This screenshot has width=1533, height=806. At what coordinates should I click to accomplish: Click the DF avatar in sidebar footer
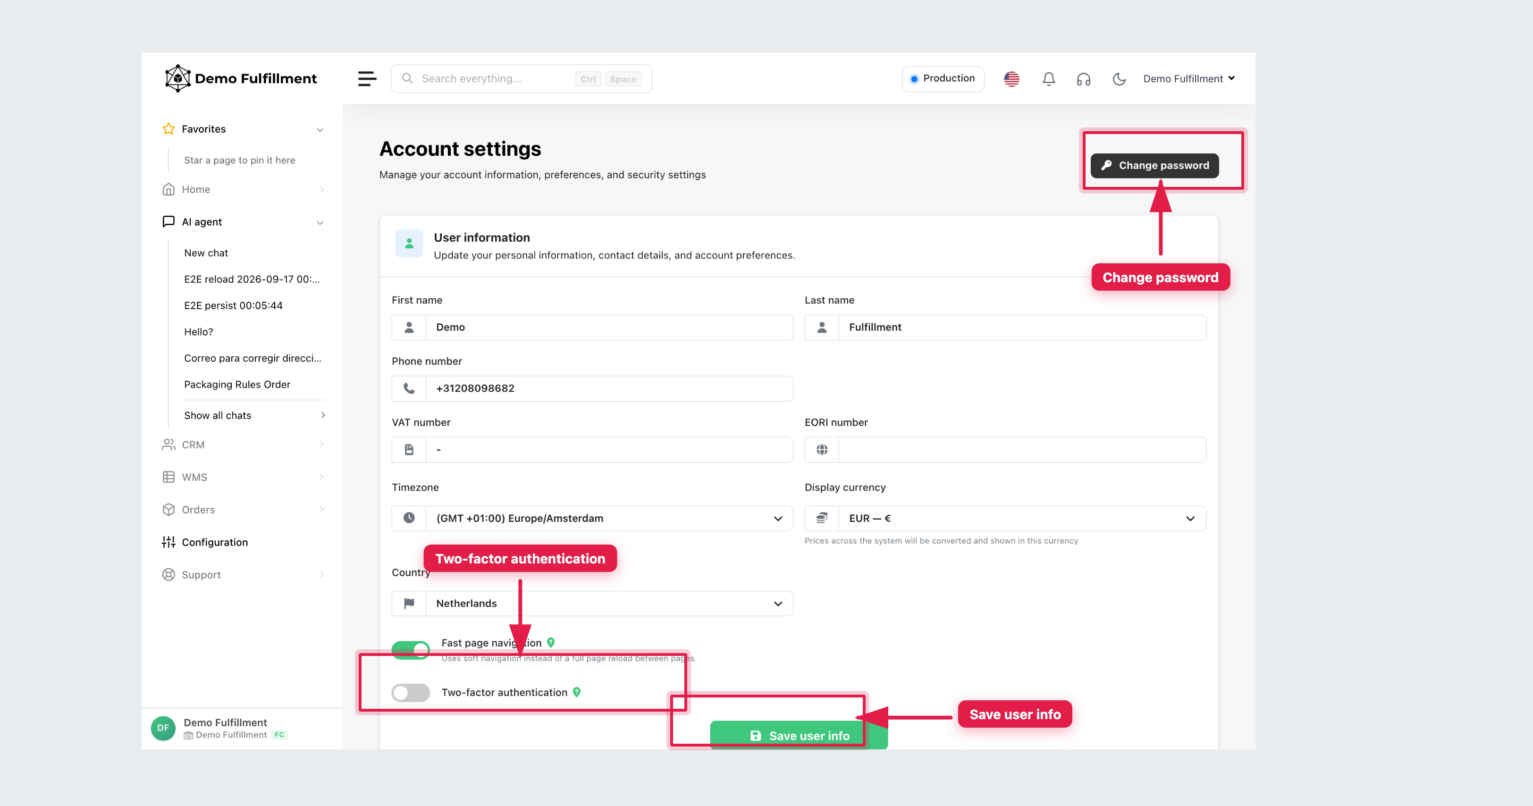click(x=163, y=728)
